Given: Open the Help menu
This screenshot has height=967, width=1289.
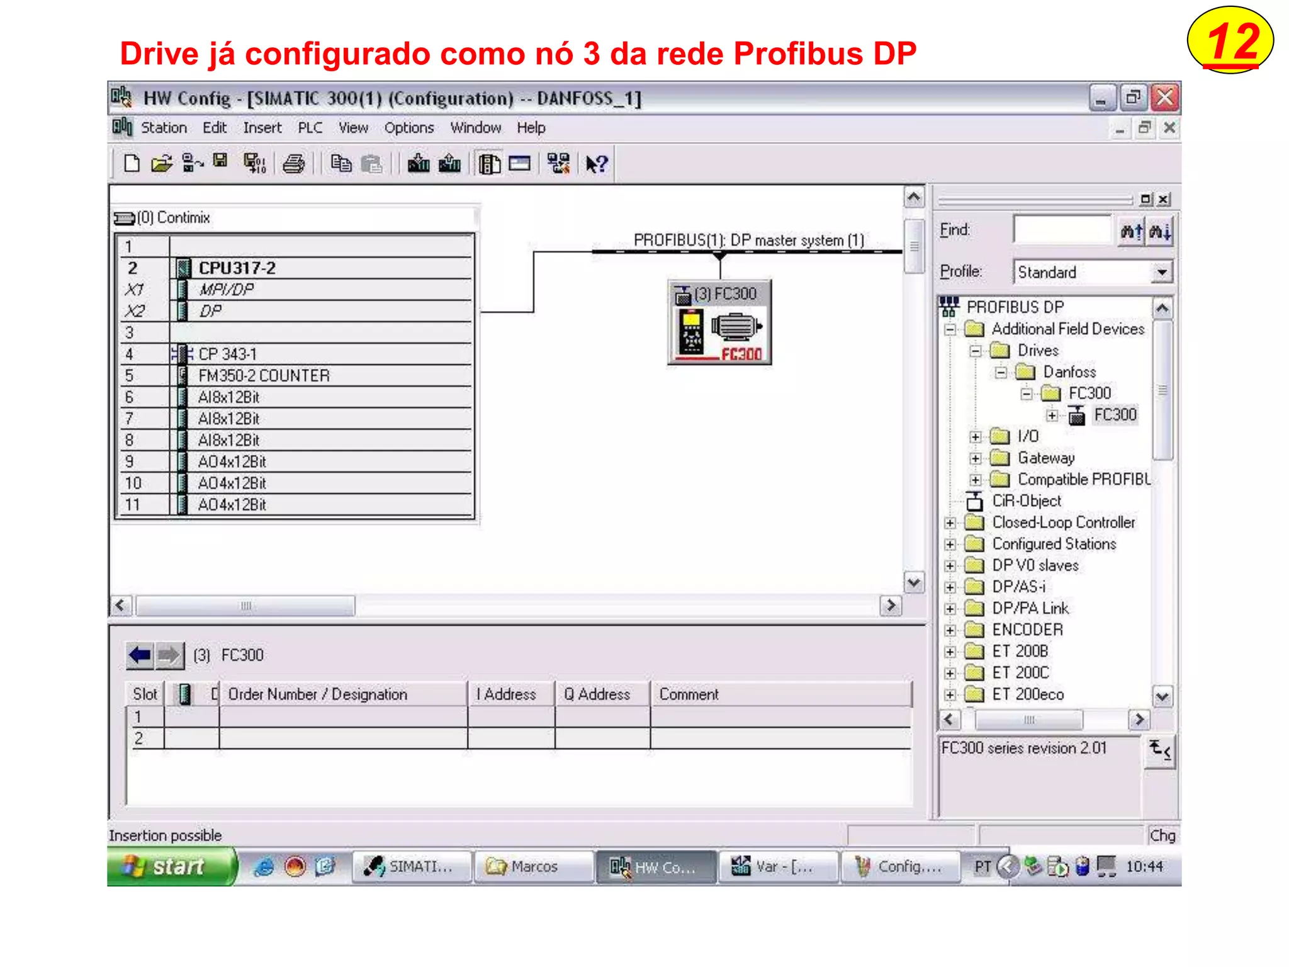Looking at the screenshot, I should (531, 128).
